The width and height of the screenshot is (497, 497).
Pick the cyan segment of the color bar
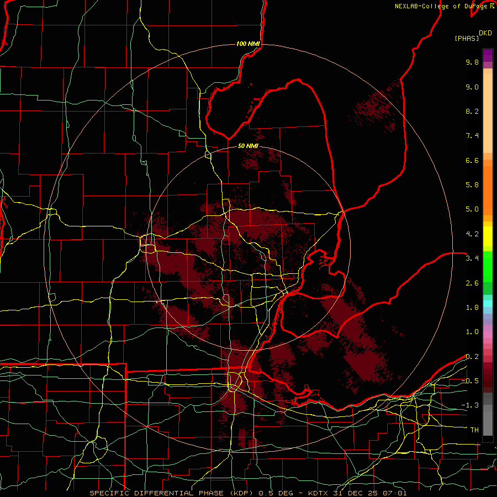(488, 304)
